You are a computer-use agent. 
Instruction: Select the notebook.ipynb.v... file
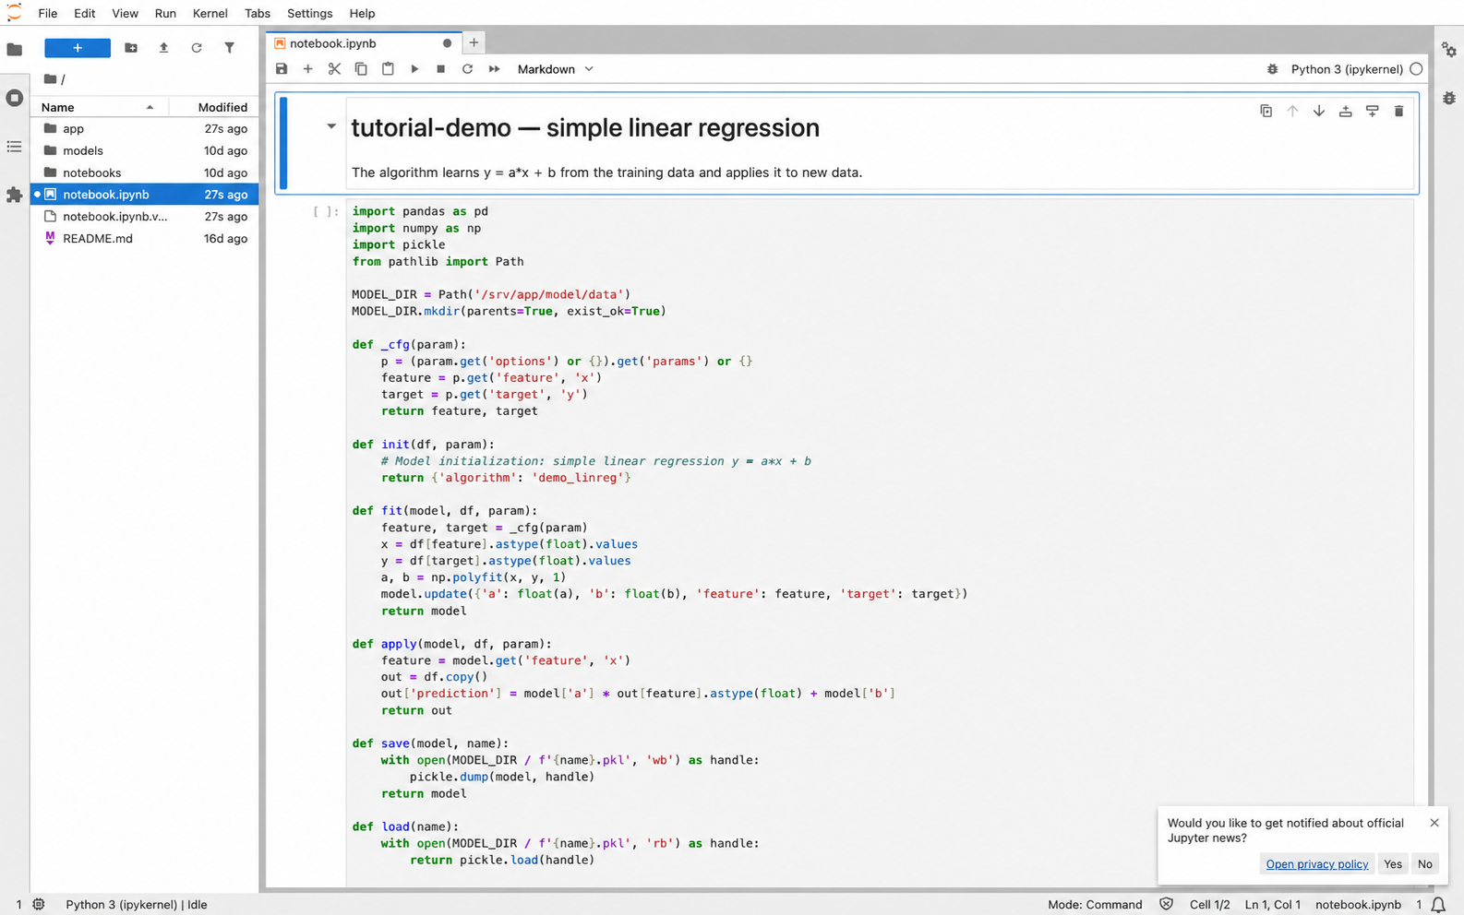click(144, 217)
